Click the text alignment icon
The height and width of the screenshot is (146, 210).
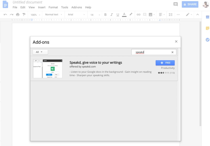click(x=160, y=15)
